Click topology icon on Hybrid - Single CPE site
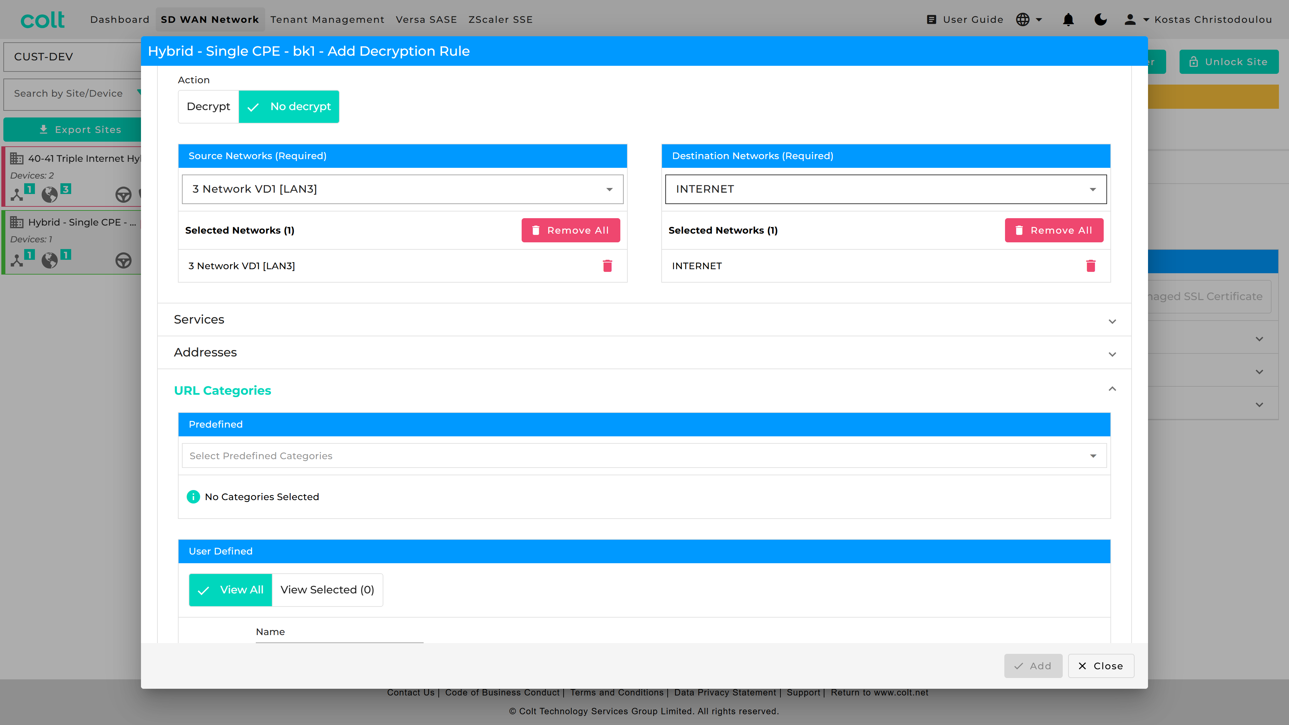This screenshot has height=725, width=1289. (17, 260)
